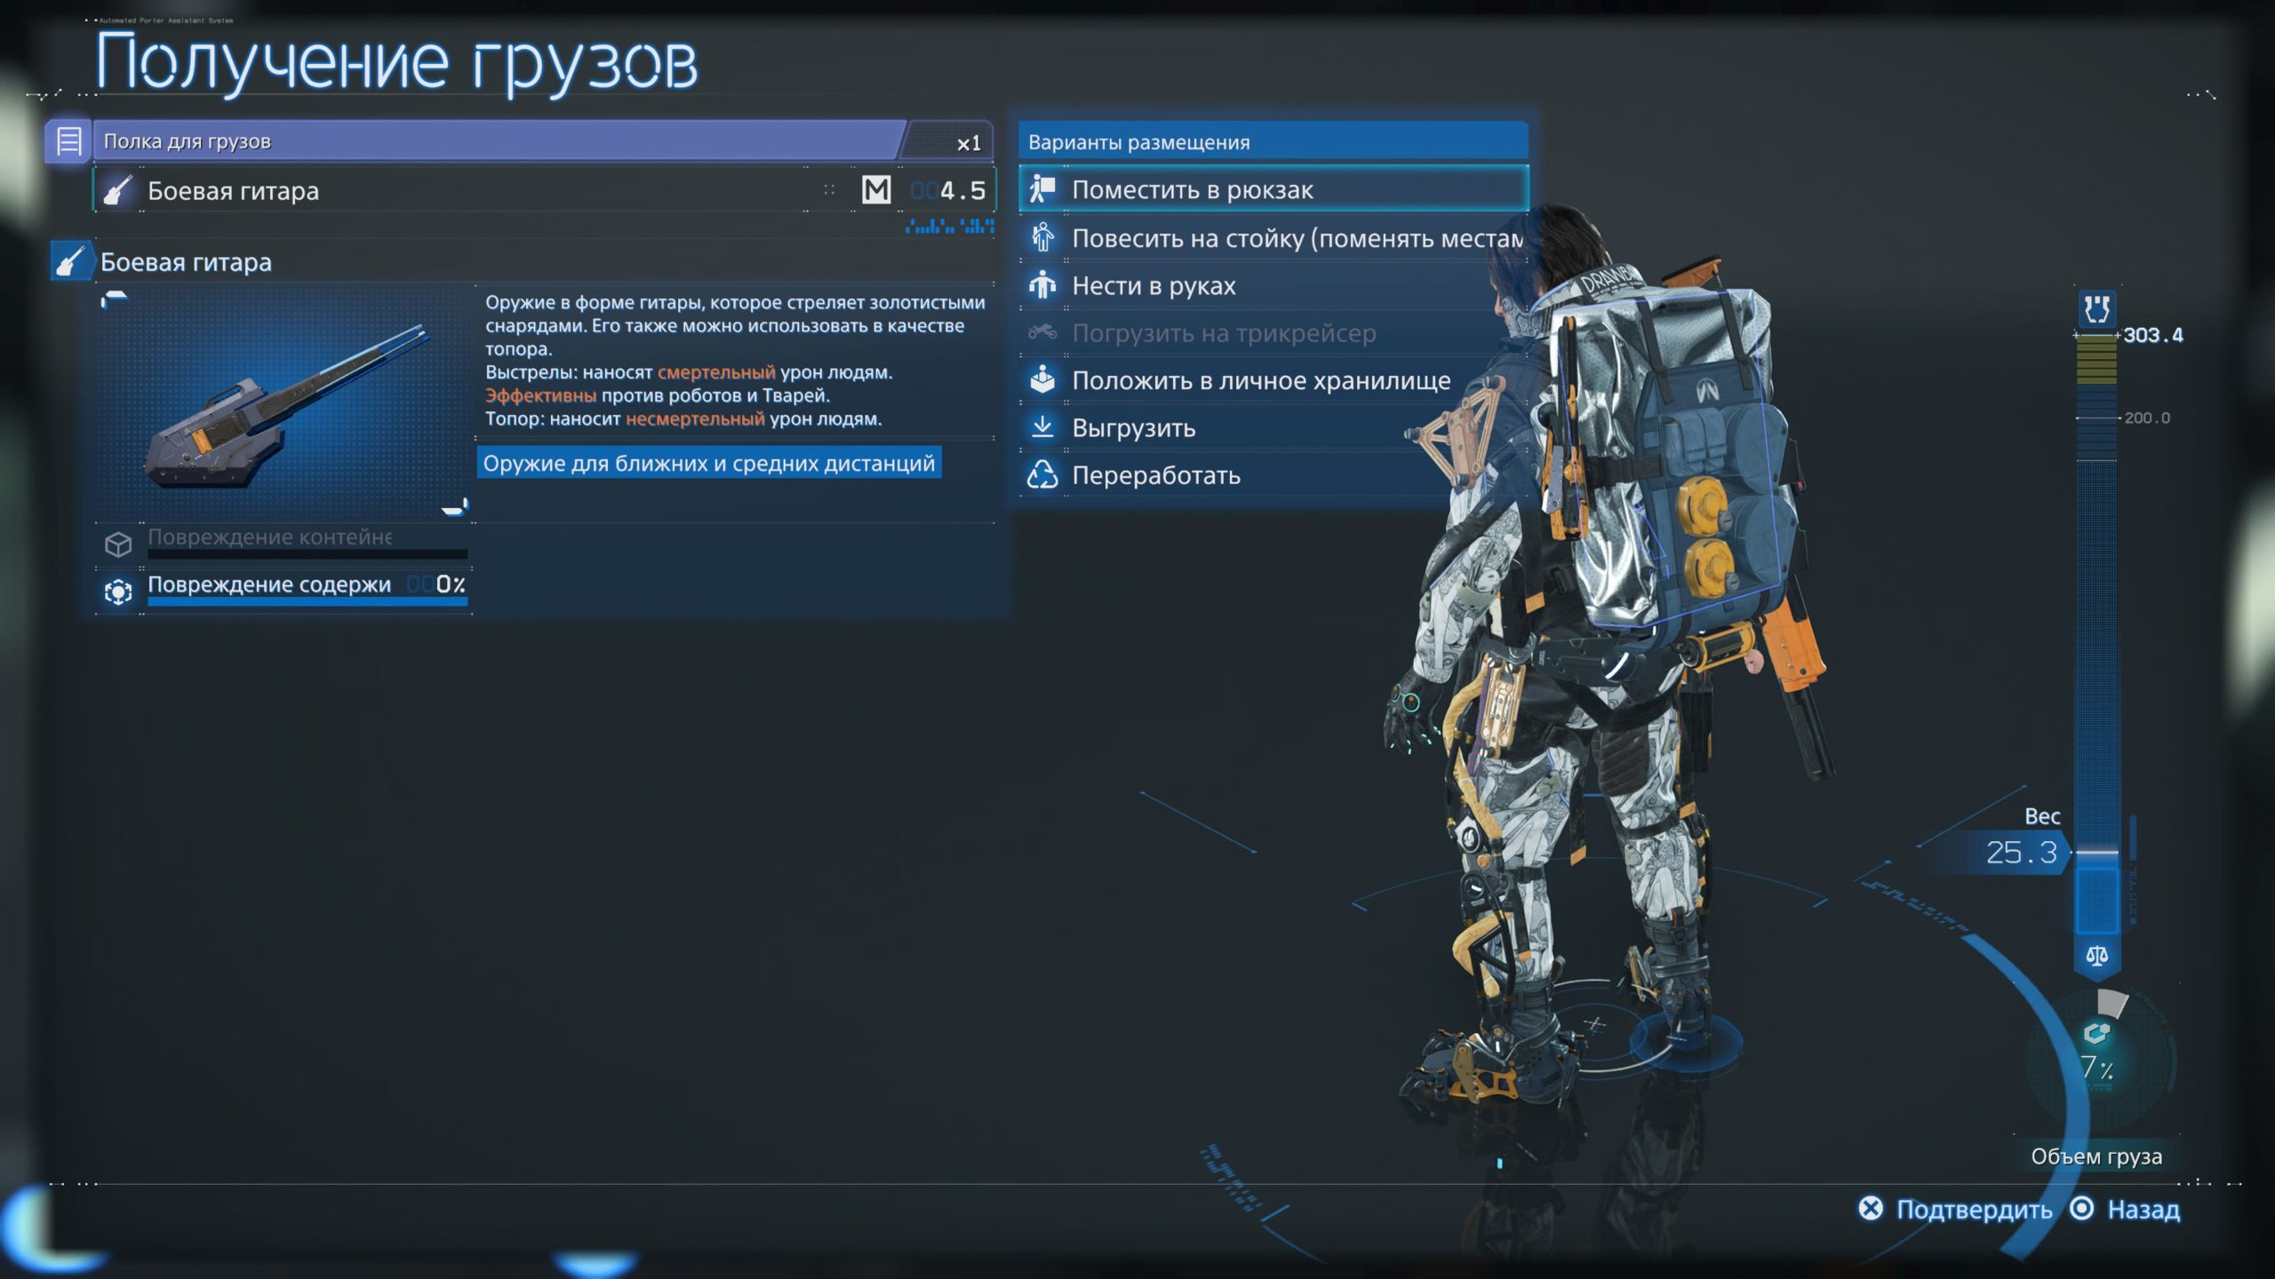The width and height of the screenshot is (2275, 1279).
Task: Click the carry capacity icon above the weight gauge
Action: click(x=2097, y=309)
